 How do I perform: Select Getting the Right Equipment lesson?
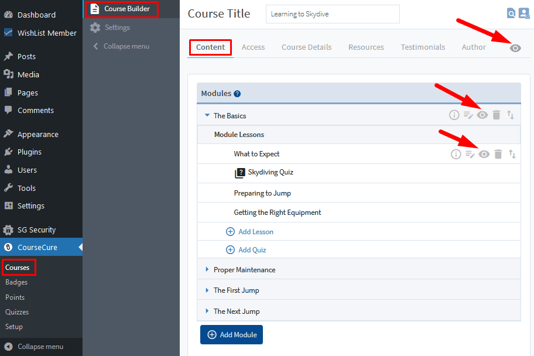click(x=277, y=213)
